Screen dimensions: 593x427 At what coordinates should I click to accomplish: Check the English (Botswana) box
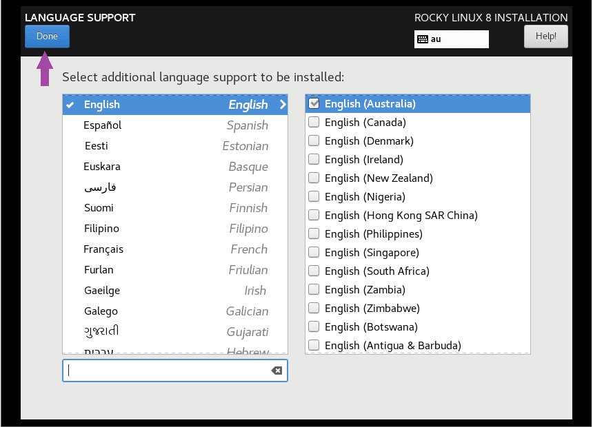[x=314, y=326]
